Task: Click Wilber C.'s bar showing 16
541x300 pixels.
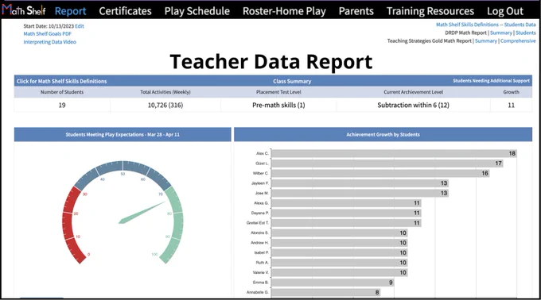Action: click(380, 173)
